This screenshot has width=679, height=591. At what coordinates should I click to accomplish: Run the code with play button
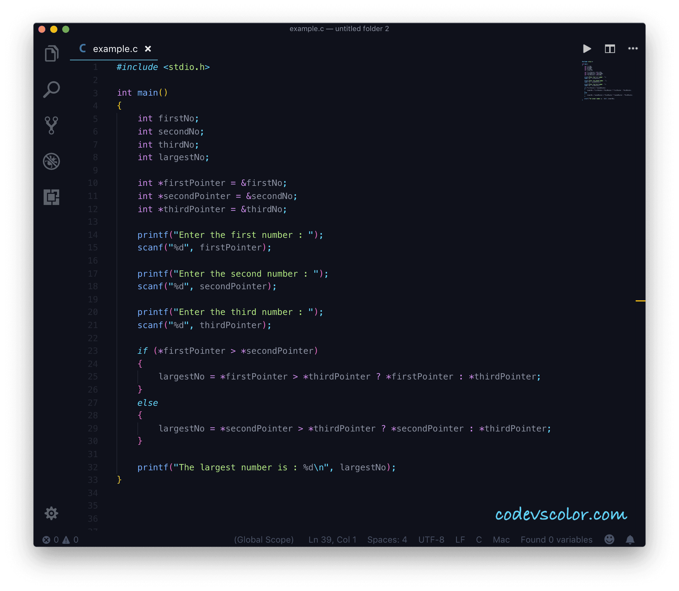click(587, 49)
